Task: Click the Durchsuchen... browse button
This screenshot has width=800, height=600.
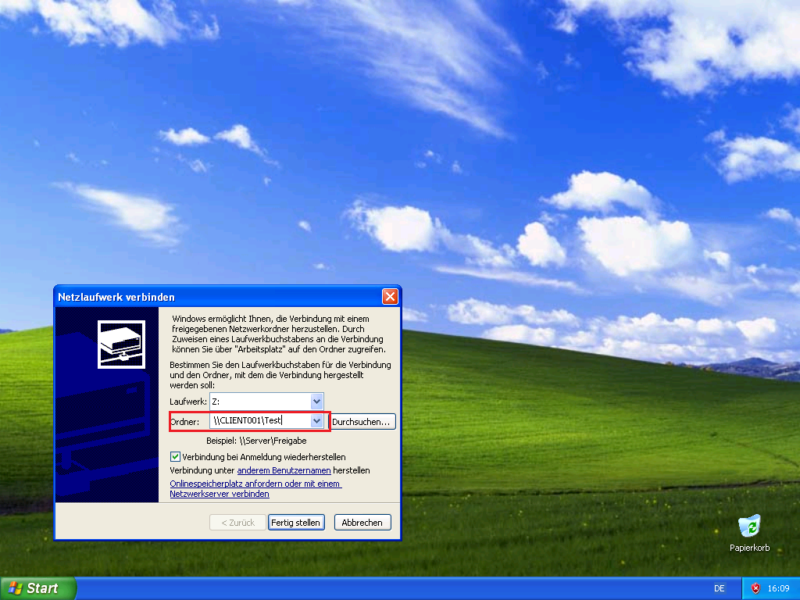Action: [361, 421]
